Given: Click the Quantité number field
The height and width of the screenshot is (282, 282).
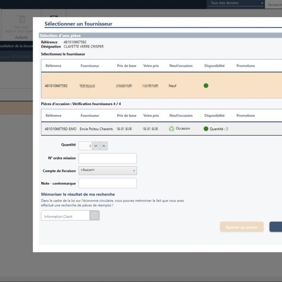Looking at the screenshot, I should pyautogui.click(x=85, y=146).
